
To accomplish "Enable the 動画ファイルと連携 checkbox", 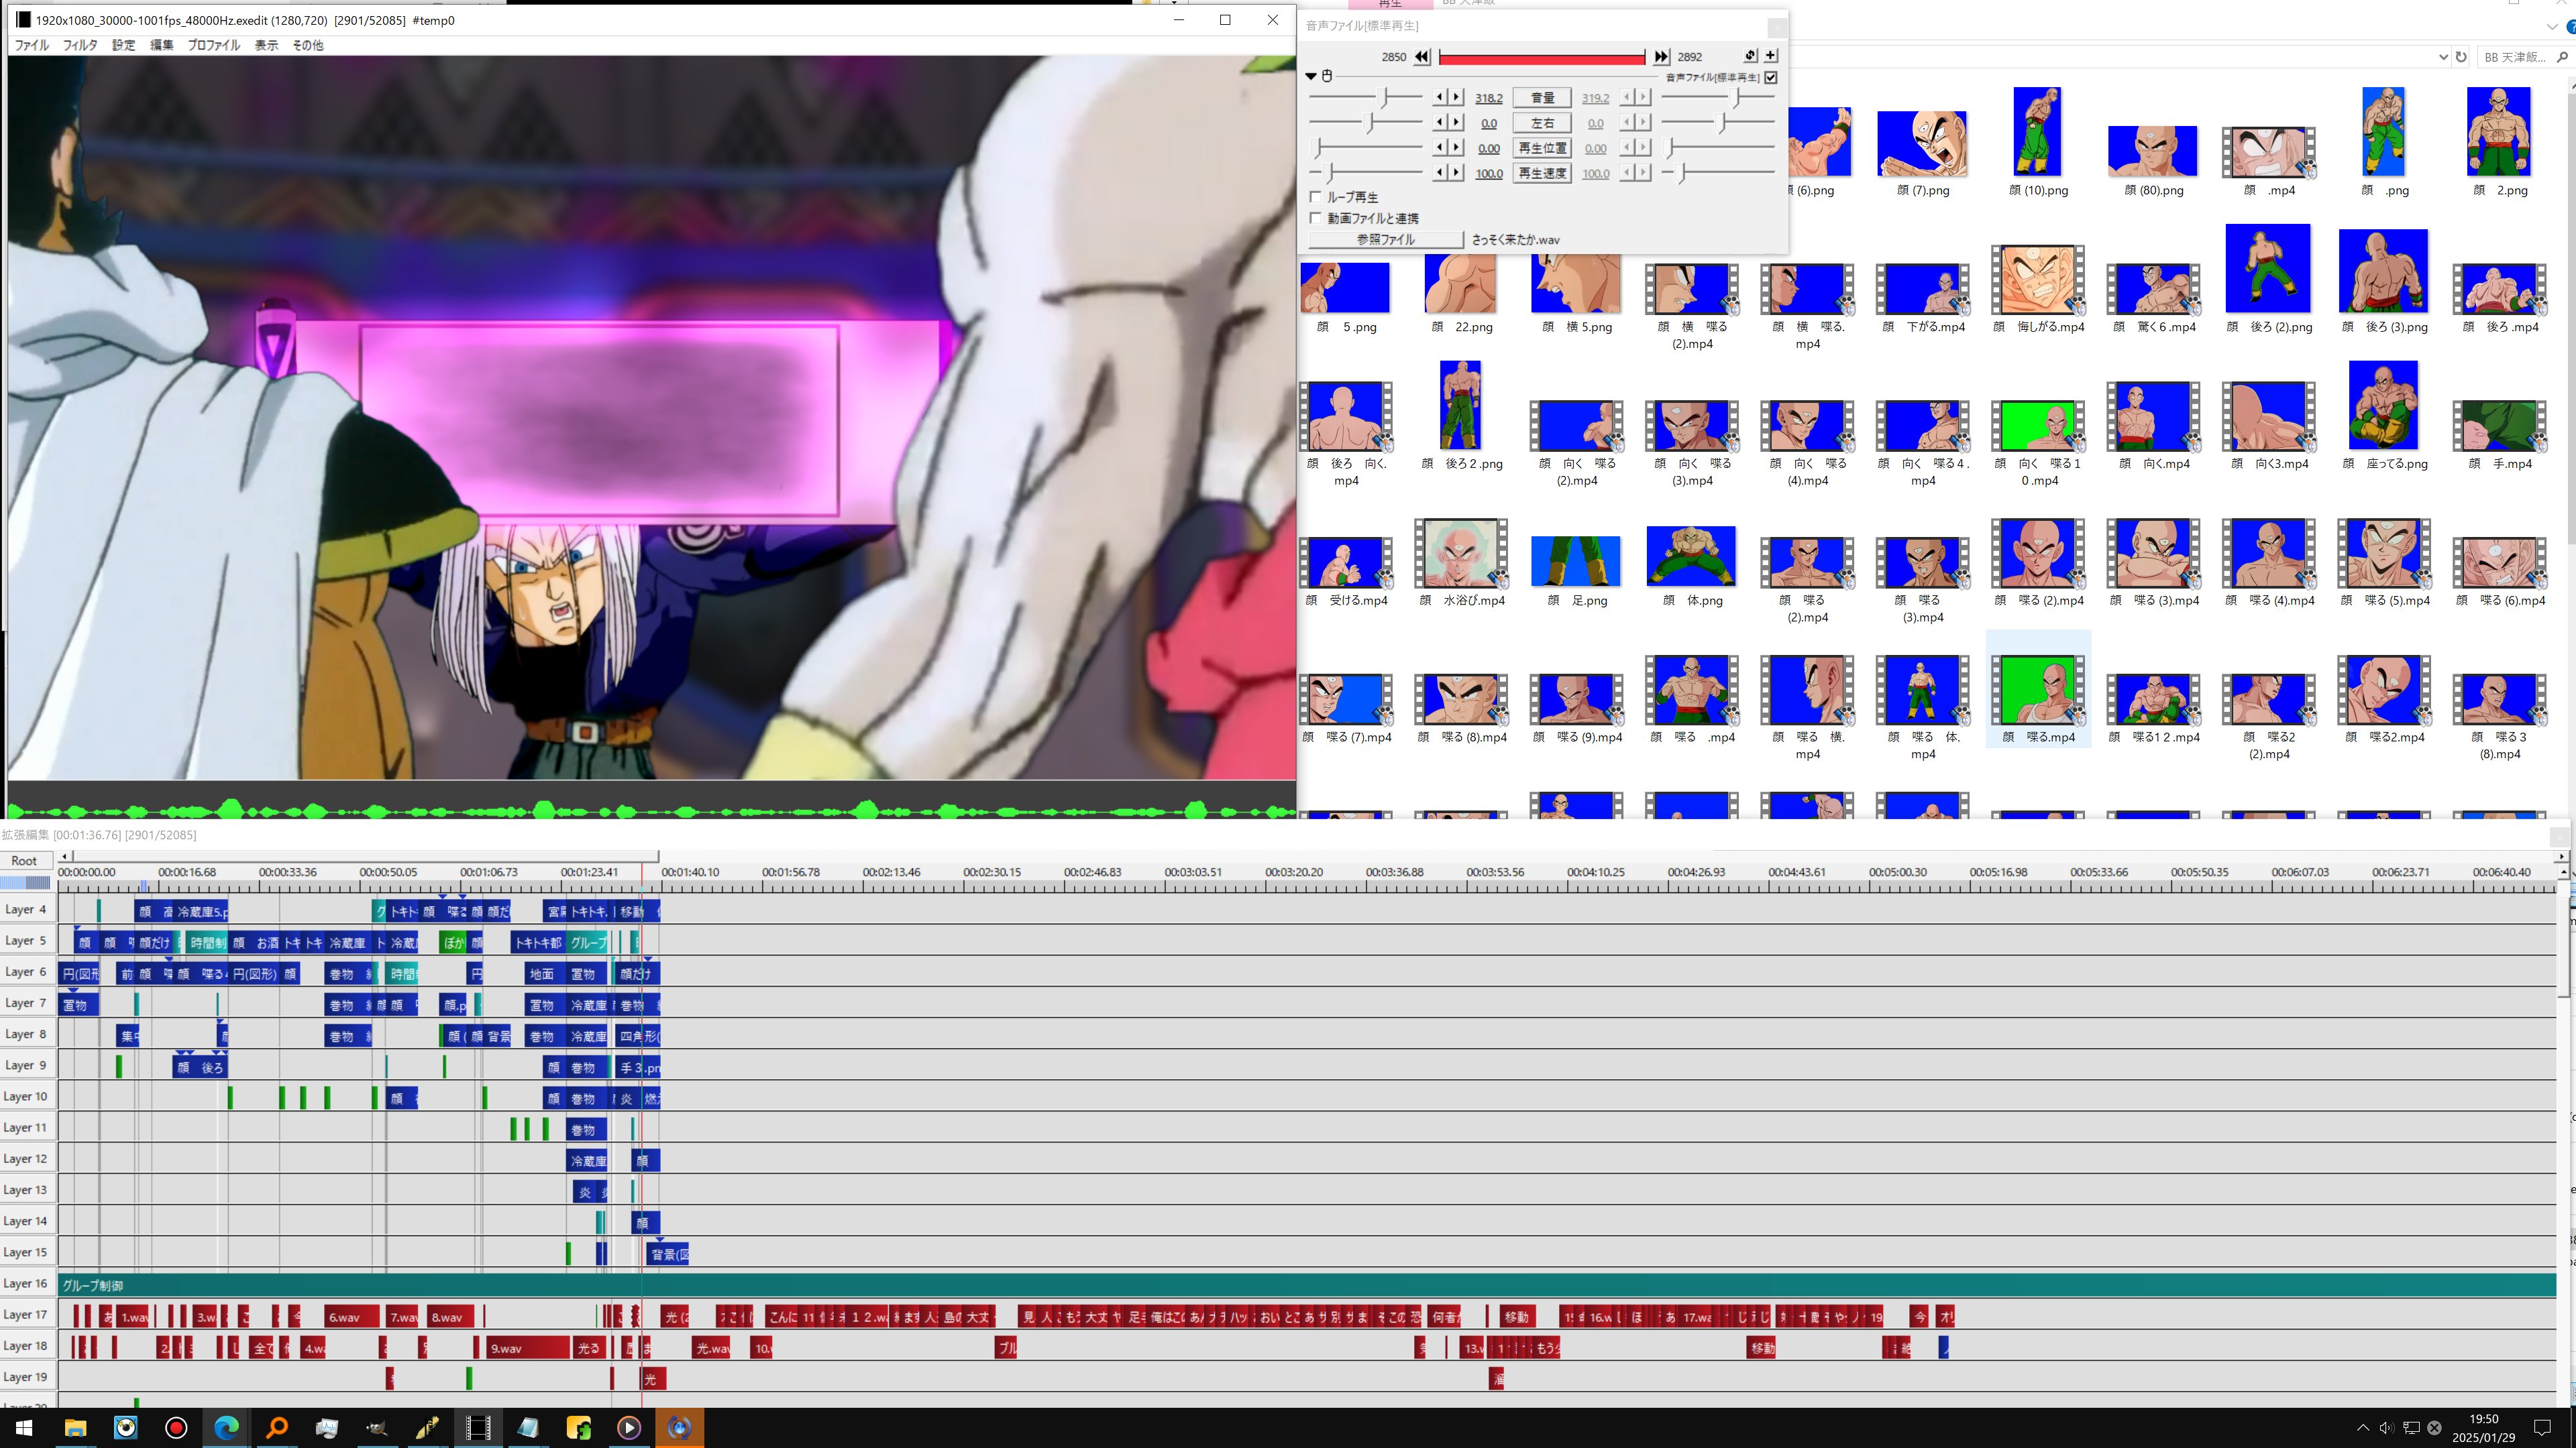I will click(1316, 218).
